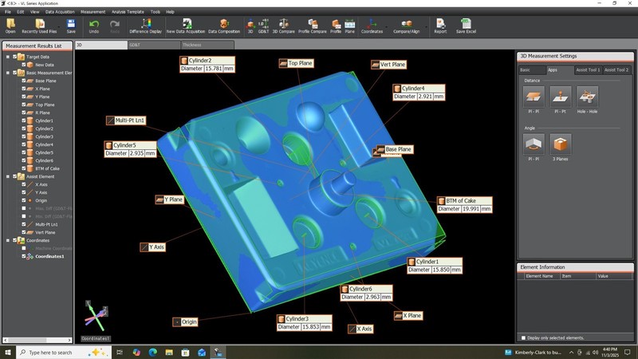Open the Analysis Template menu
Viewport: 638px width, 359px height.
click(128, 12)
